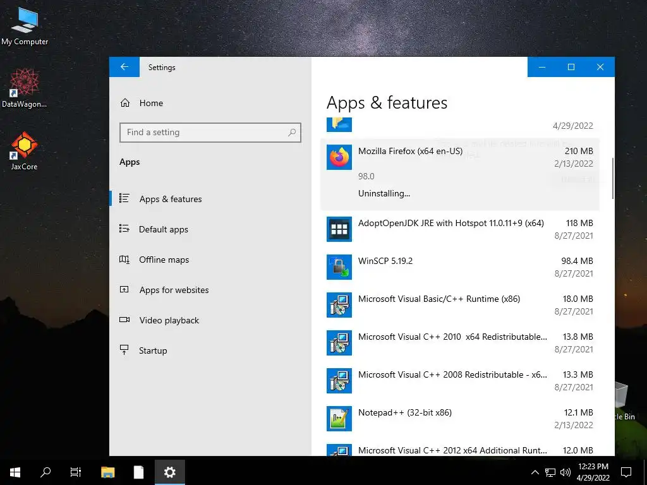
Task: Click the Settings back arrow button
Action: coord(124,67)
